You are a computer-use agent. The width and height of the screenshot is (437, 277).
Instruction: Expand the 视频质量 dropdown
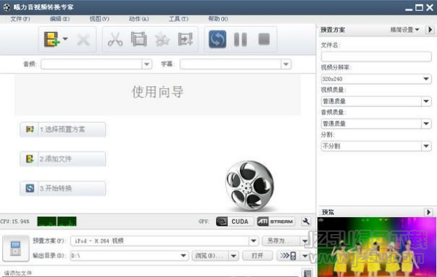pyautogui.click(x=426, y=101)
